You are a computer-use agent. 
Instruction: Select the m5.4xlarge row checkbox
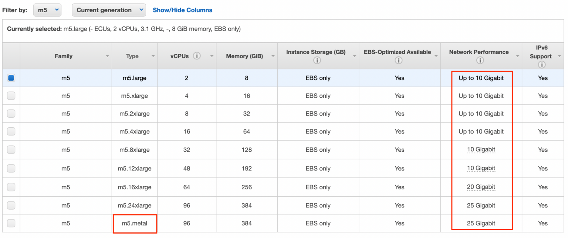11,131
